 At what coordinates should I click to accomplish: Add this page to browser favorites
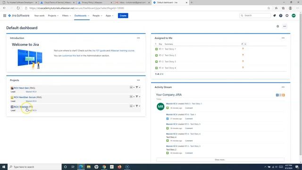click(x=268, y=8)
